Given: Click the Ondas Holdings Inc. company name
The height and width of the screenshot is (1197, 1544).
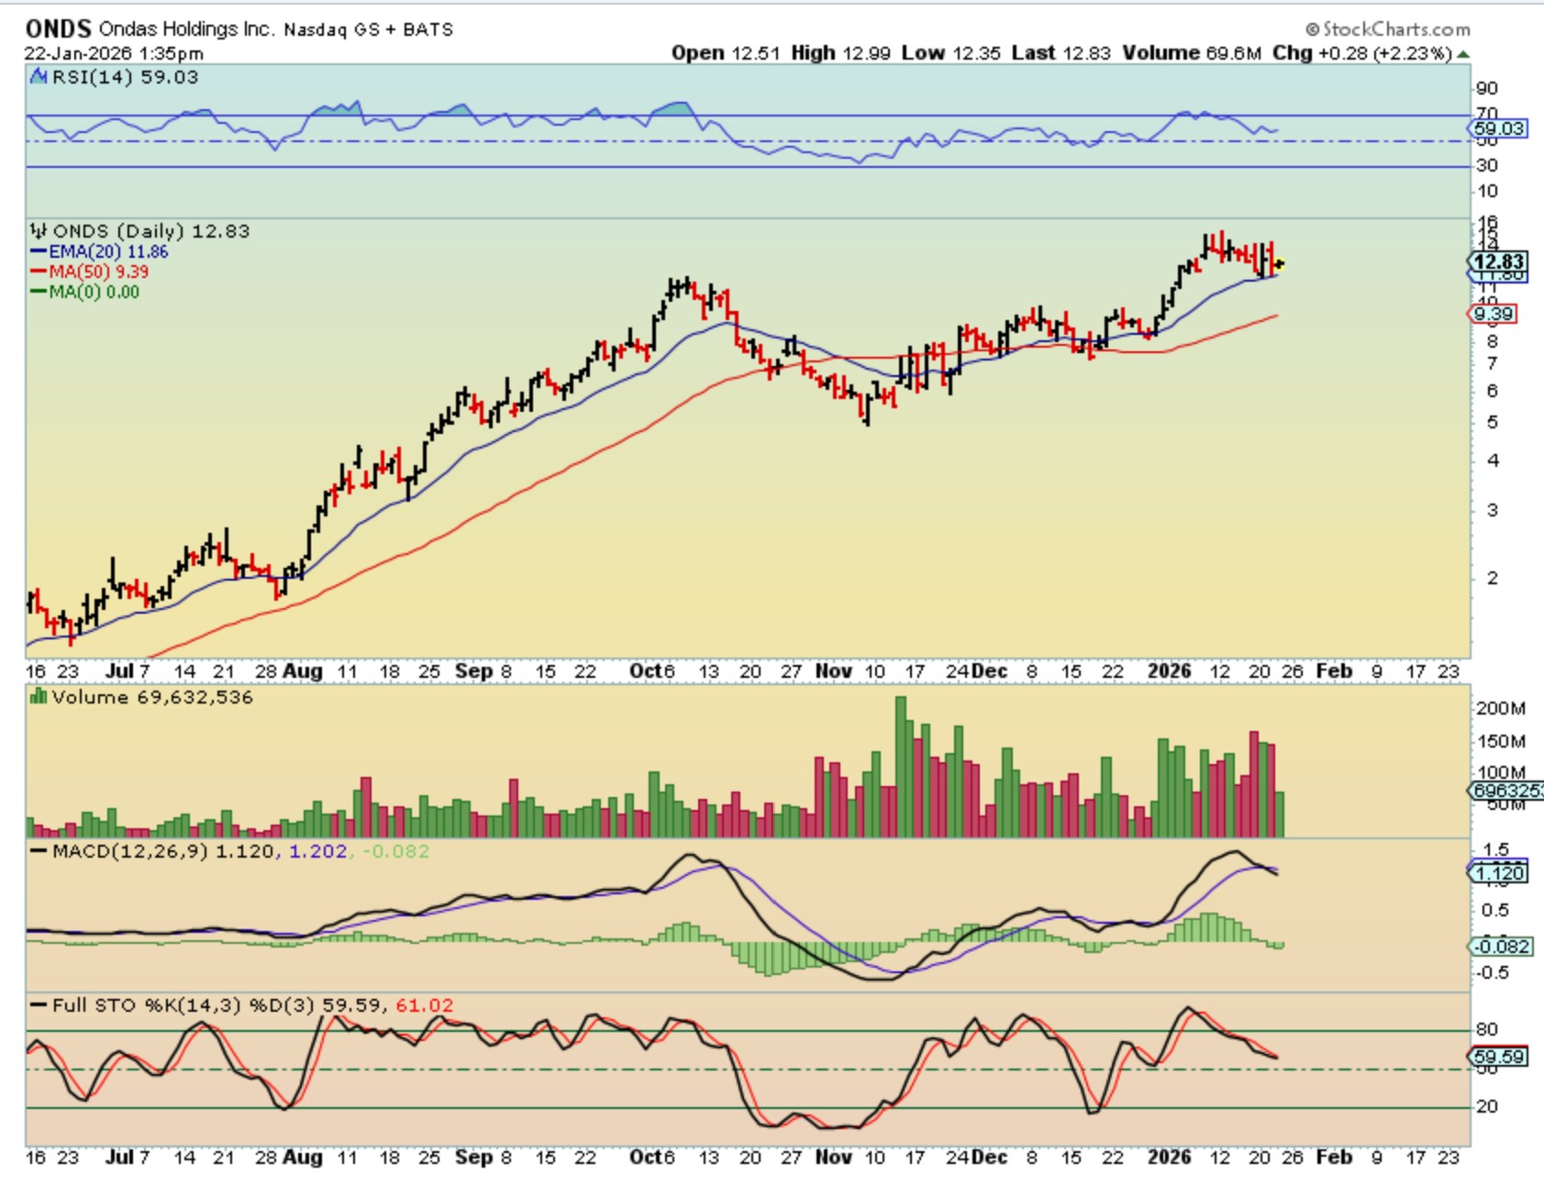Looking at the screenshot, I should pyautogui.click(x=187, y=29).
